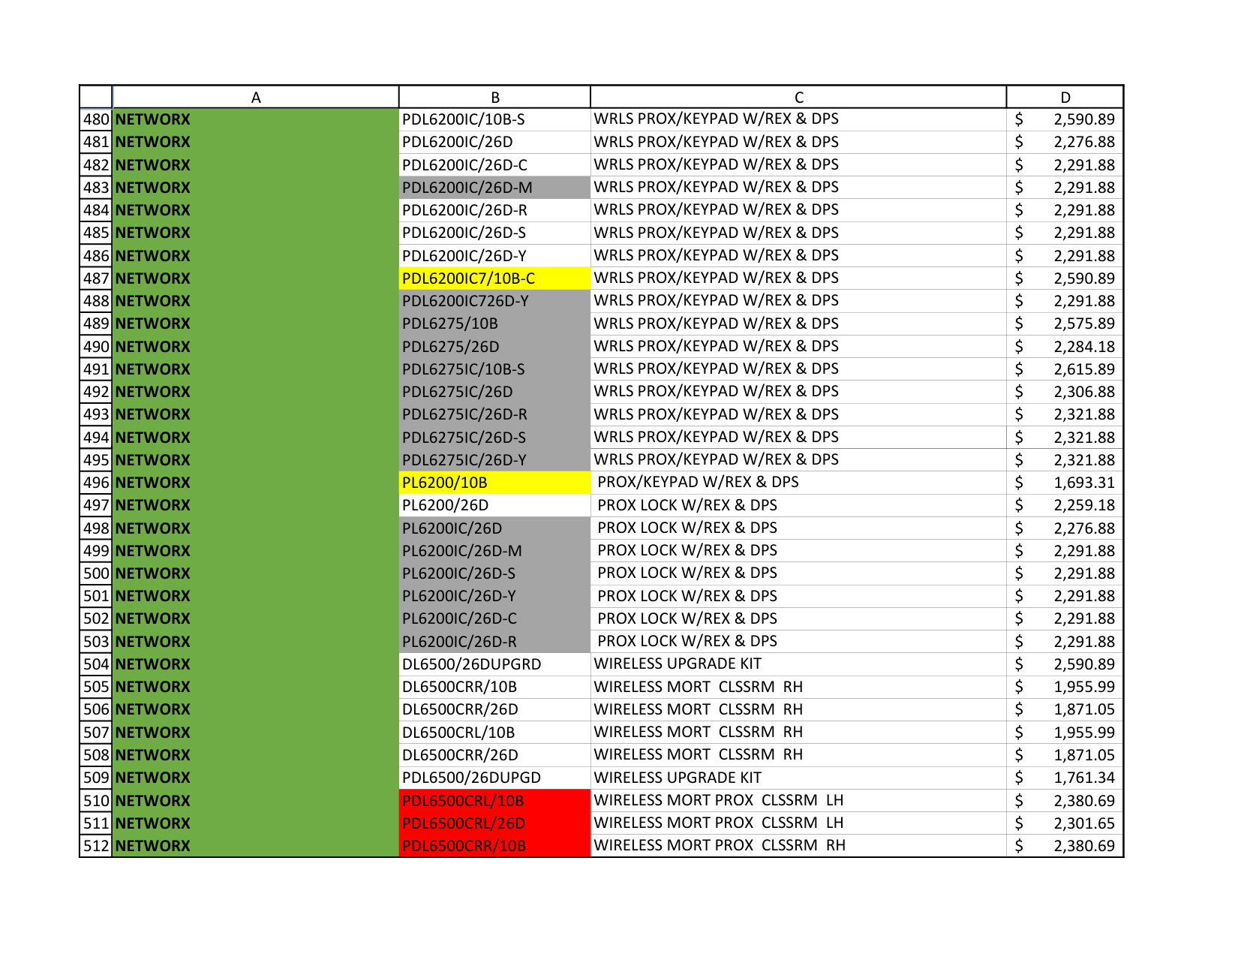Click WIRELESS MORT PROX CLSSRM RH row 512

pyautogui.click(x=798, y=846)
